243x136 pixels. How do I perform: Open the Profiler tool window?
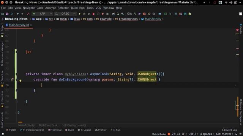pyautogui.click(x=101, y=130)
